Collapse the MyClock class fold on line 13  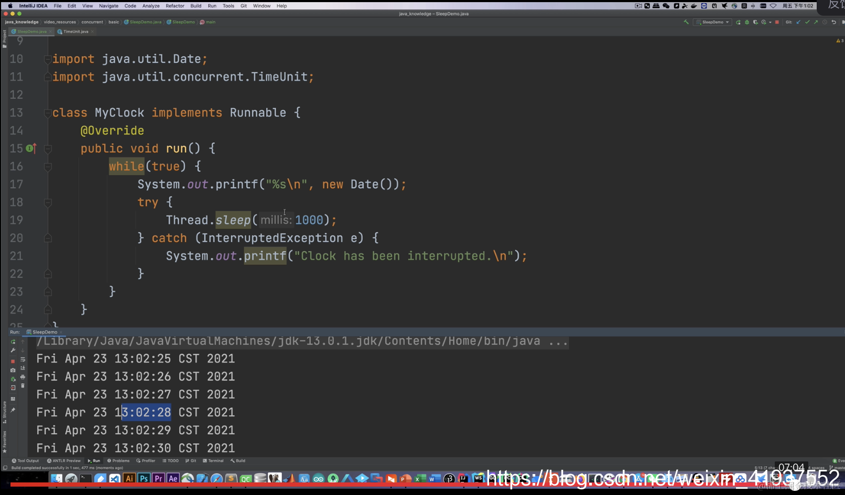click(48, 113)
